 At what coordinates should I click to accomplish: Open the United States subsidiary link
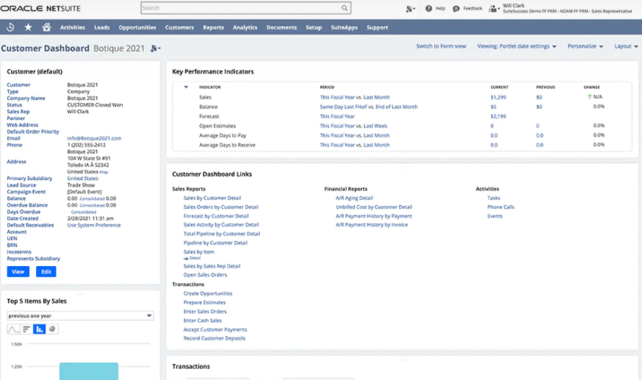(x=83, y=179)
